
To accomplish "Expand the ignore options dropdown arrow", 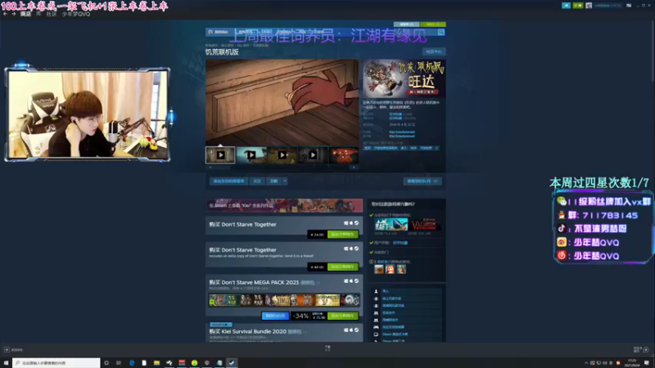I will (285, 181).
